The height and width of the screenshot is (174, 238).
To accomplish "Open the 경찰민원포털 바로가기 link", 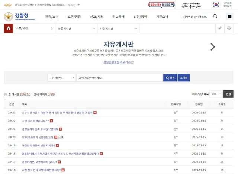I will coord(118,62).
